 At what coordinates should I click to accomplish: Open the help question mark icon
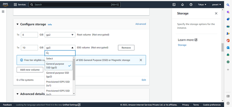point(191,4)
